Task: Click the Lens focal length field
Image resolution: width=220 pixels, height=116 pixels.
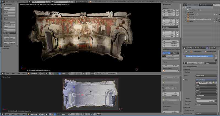Action: click(171, 65)
